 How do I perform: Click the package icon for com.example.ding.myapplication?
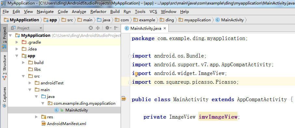(50, 103)
